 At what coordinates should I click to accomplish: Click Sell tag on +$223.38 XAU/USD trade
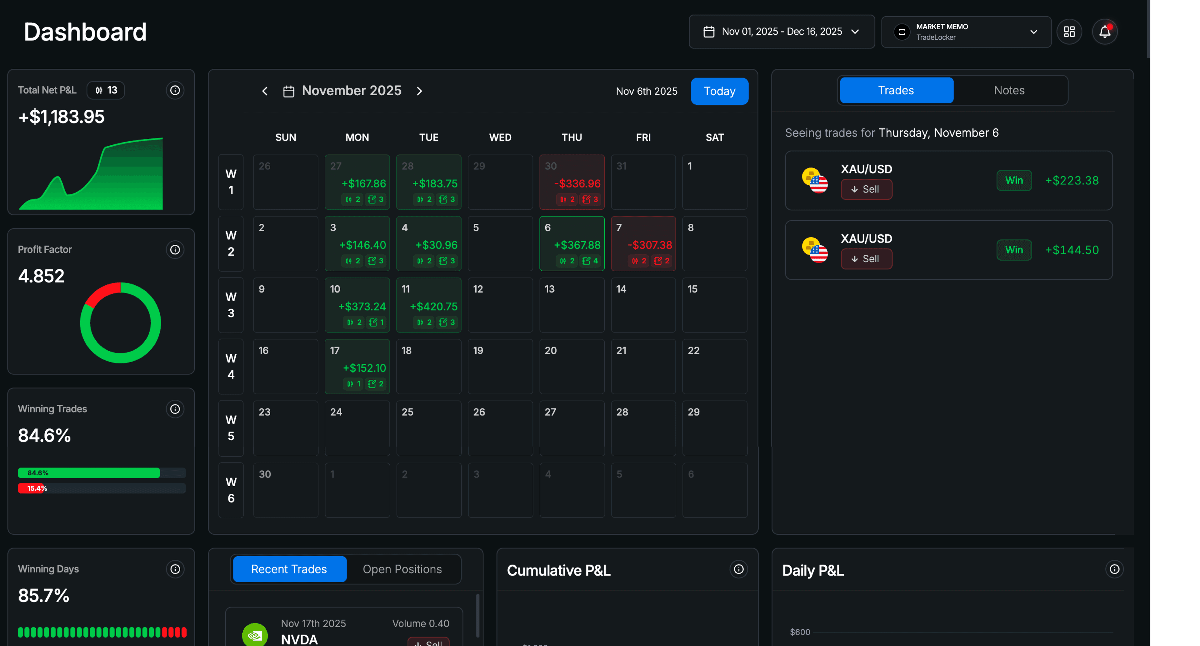click(866, 190)
